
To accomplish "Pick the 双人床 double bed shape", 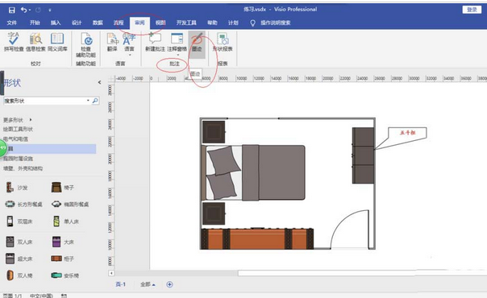I will click(19, 242).
